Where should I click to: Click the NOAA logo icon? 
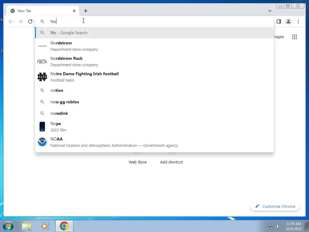tap(42, 142)
